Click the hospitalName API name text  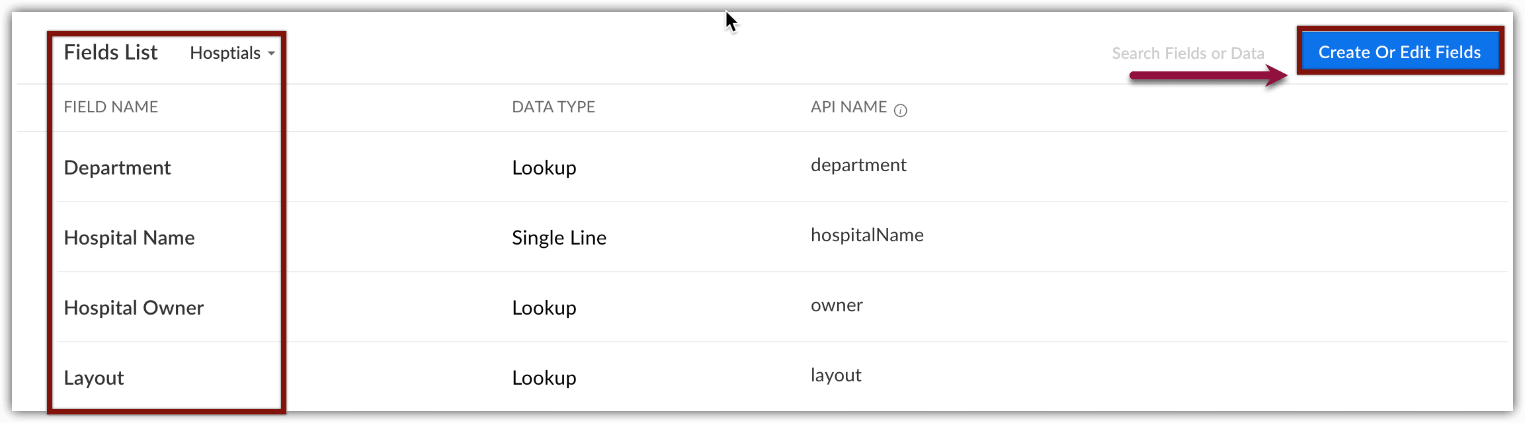click(x=867, y=235)
